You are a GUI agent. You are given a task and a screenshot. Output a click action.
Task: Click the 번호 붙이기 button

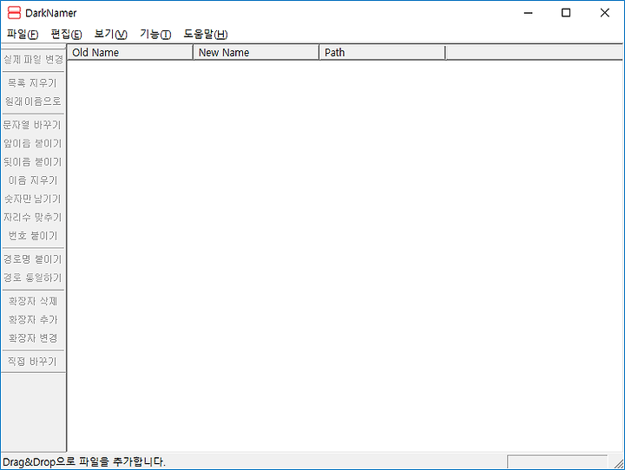[x=33, y=236]
